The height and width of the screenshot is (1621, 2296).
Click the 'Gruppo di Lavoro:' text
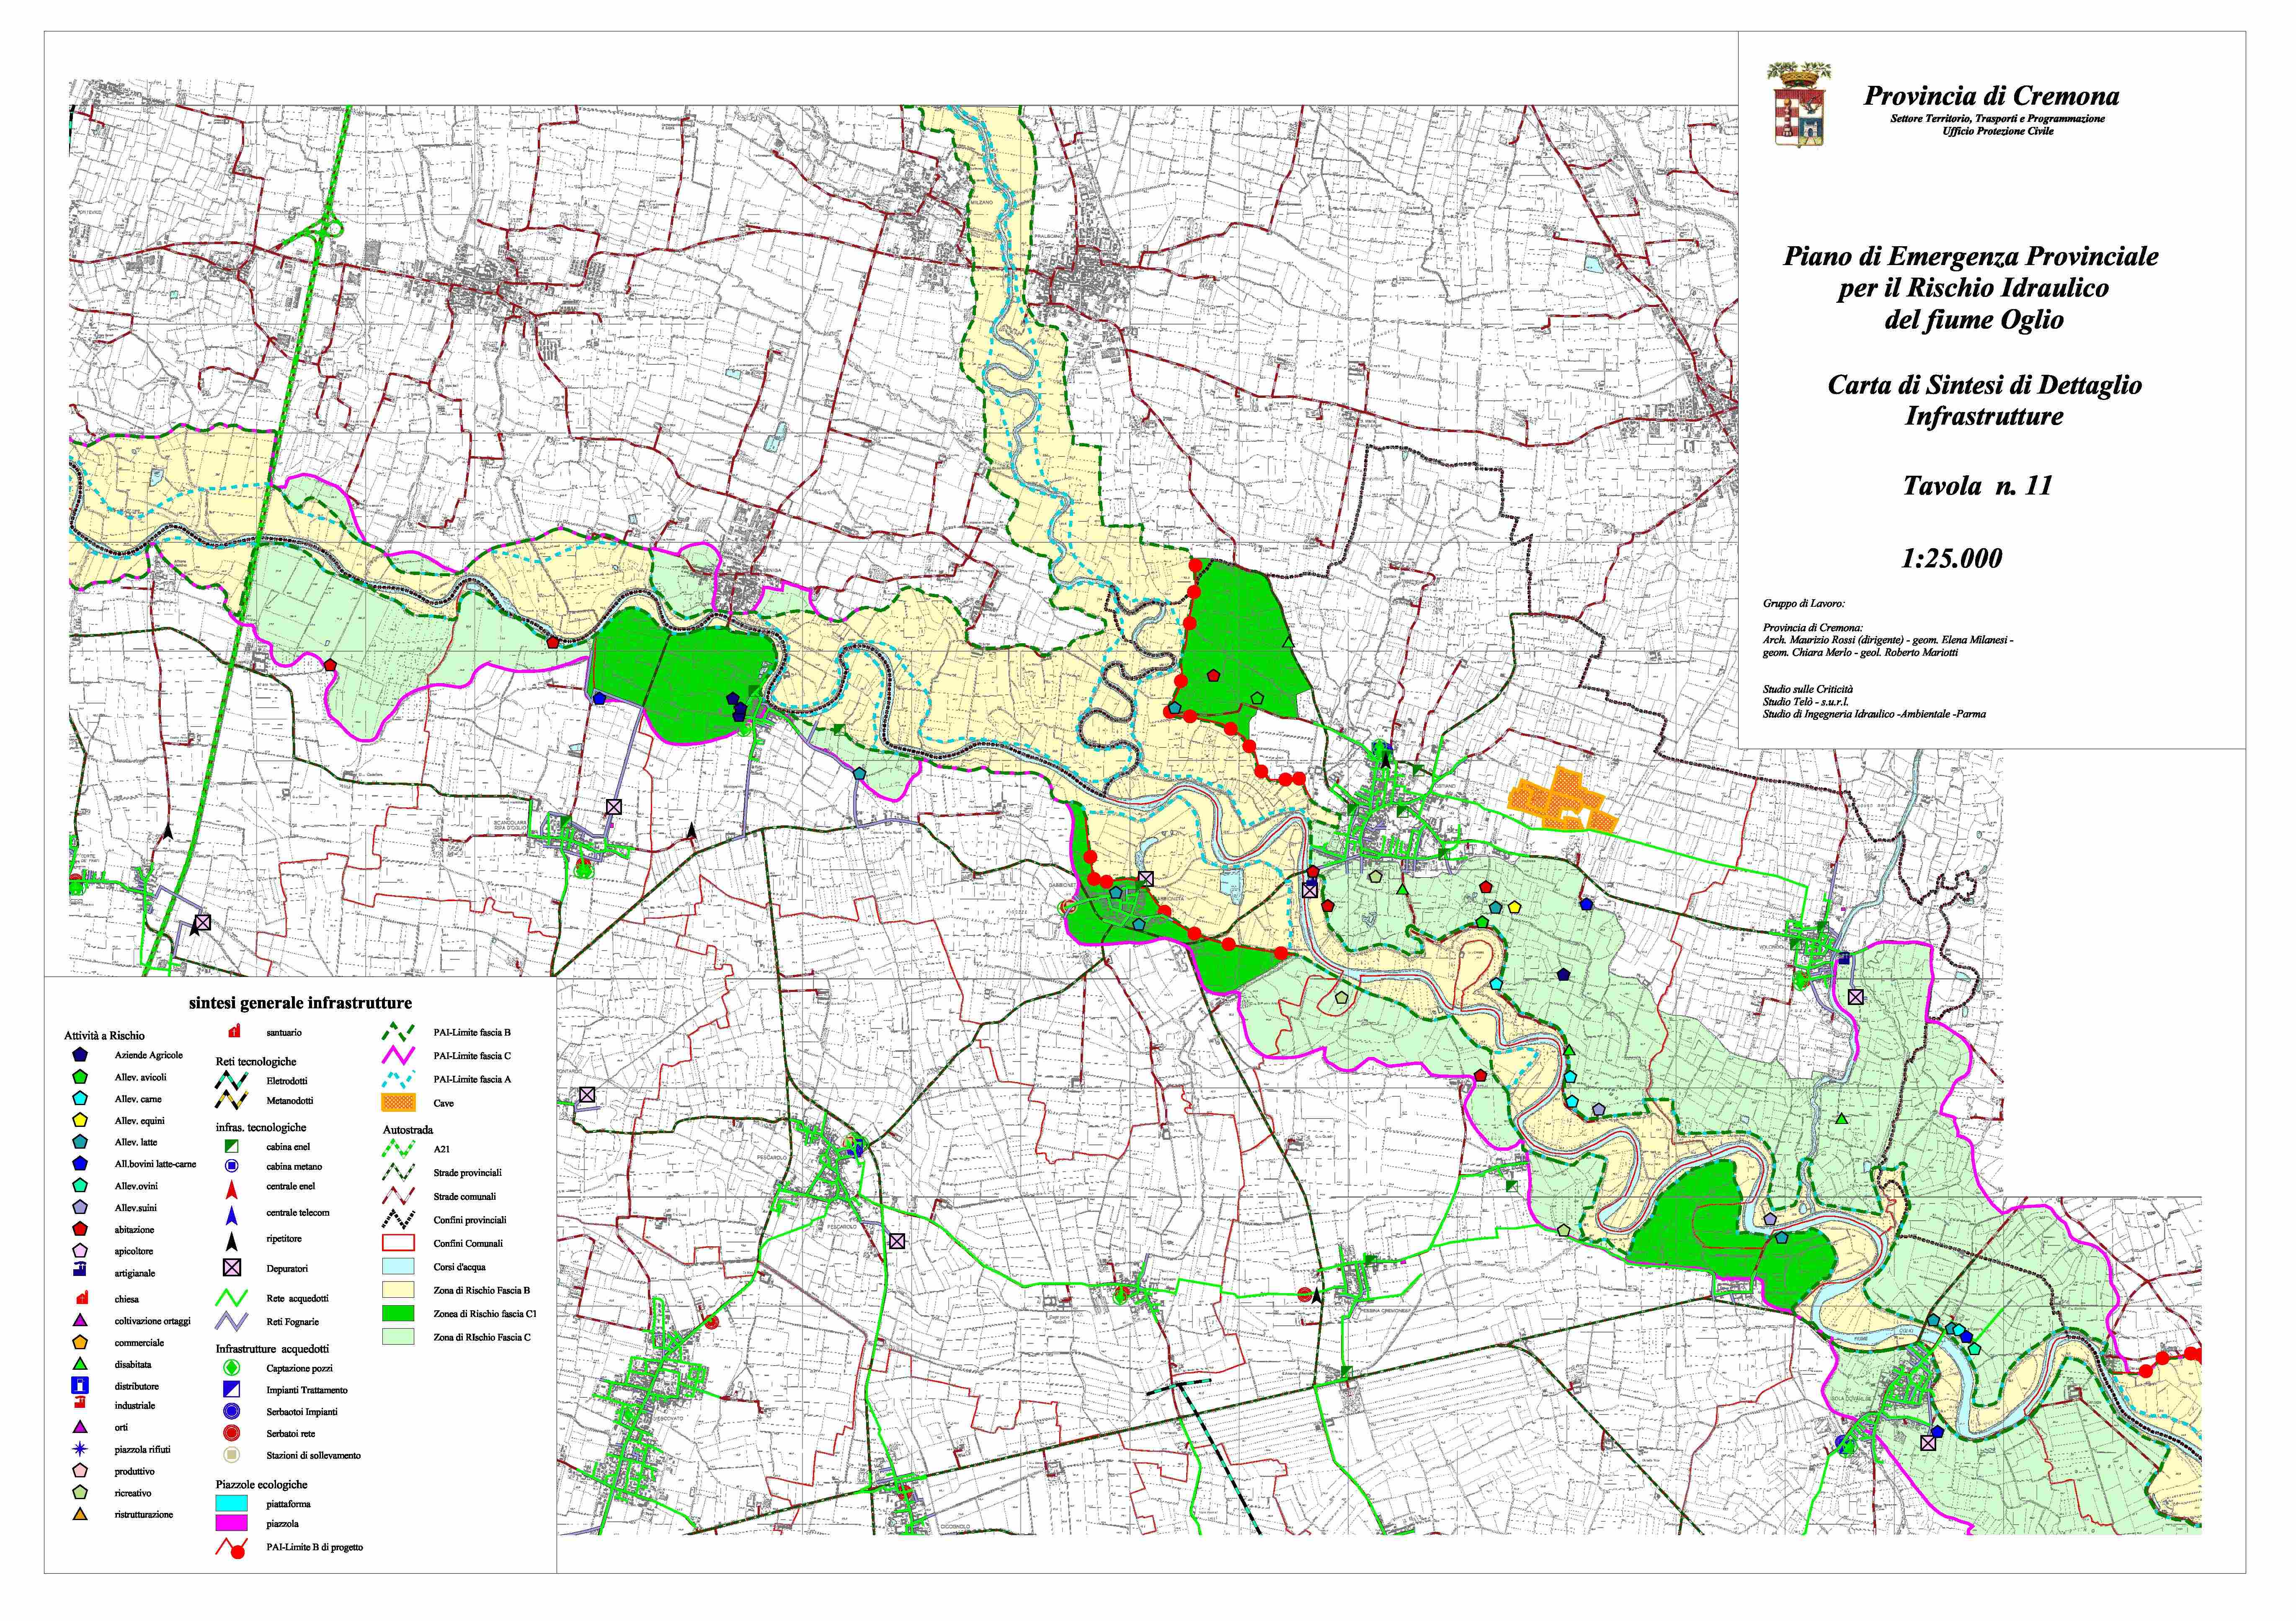tap(1804, 604)
